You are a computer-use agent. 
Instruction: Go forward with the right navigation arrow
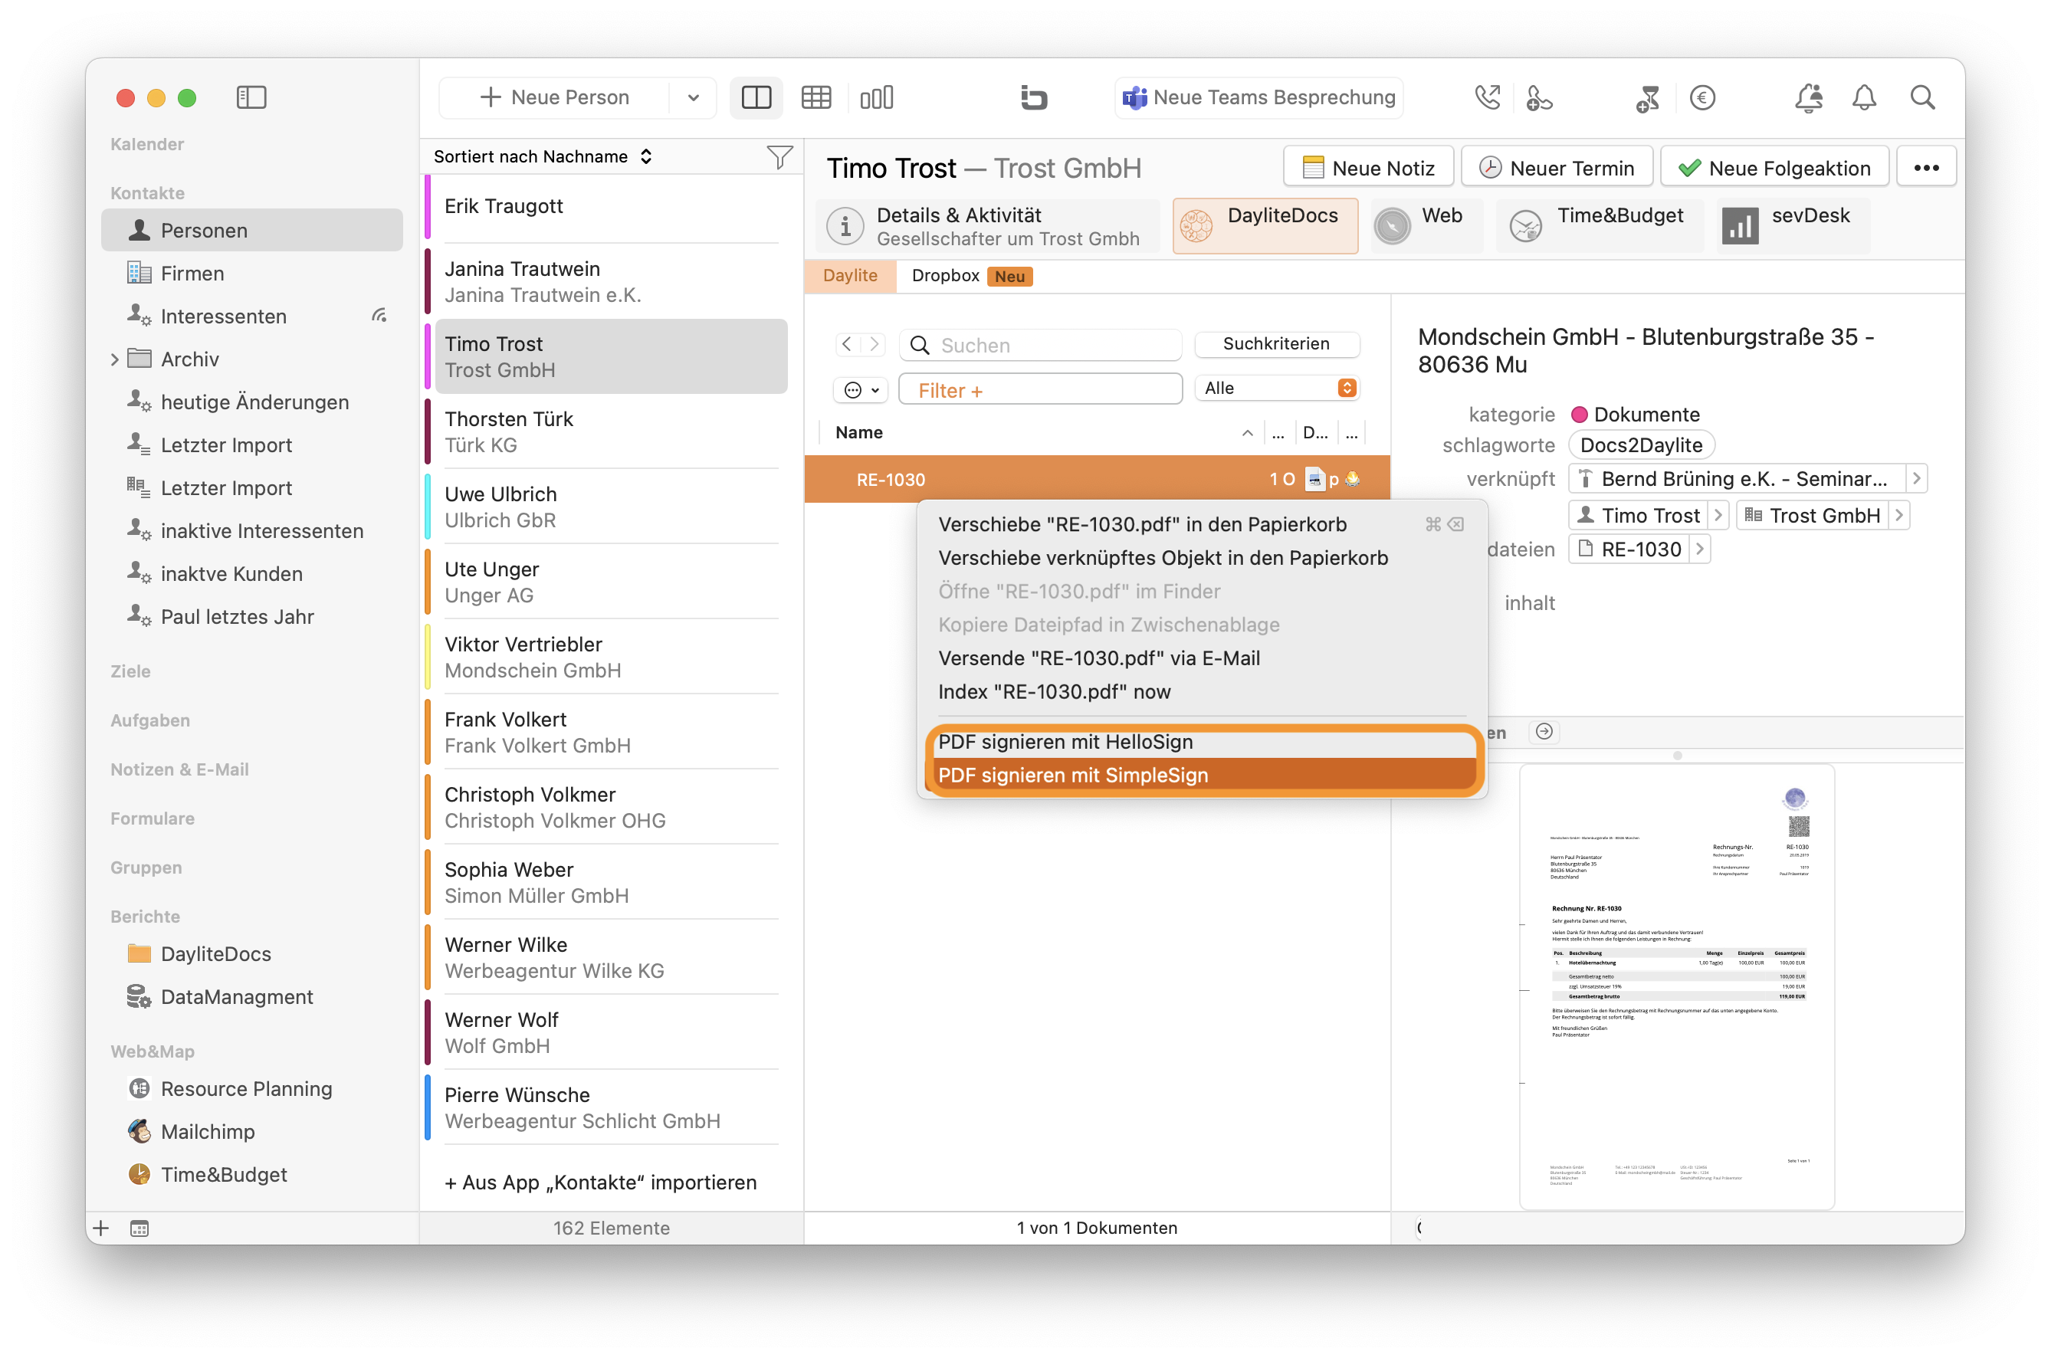click(875, 345)
